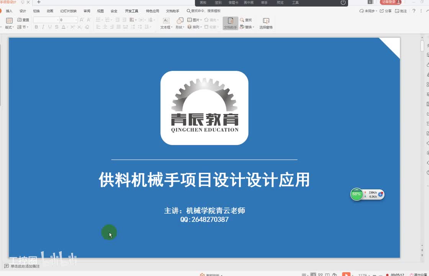Open the font color A dropdown
The image size is (429, 276).
[67, 27]
